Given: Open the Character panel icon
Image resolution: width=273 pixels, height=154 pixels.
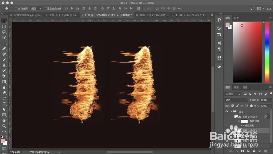Looking at the screenshot, I should [219, 43].
